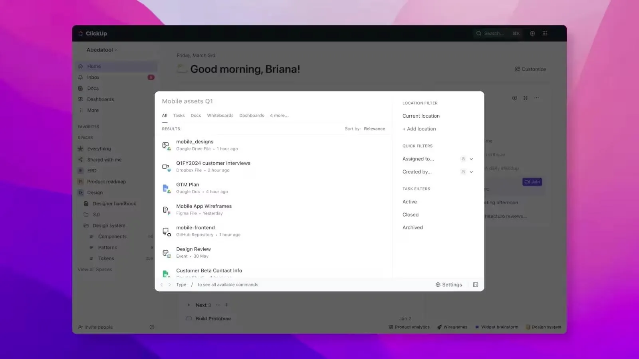This screenshot has width=639, height=359.
Task: Click the GTM Plan document icon
Action: click(166, 189)
